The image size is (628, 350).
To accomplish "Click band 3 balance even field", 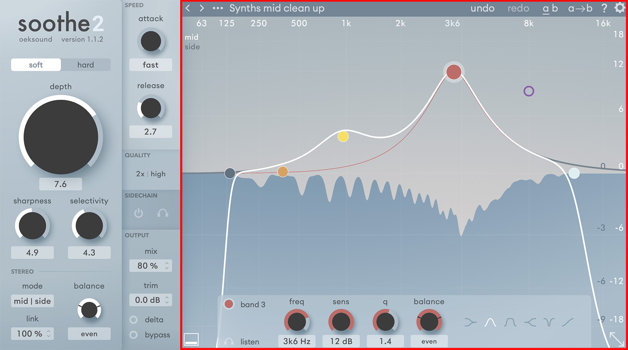I will (x=429, y=341).
